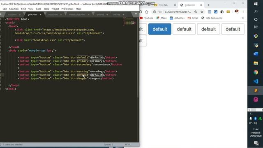
Task: Open Sublime Preferences menu
Action: (x=67, y=9)
